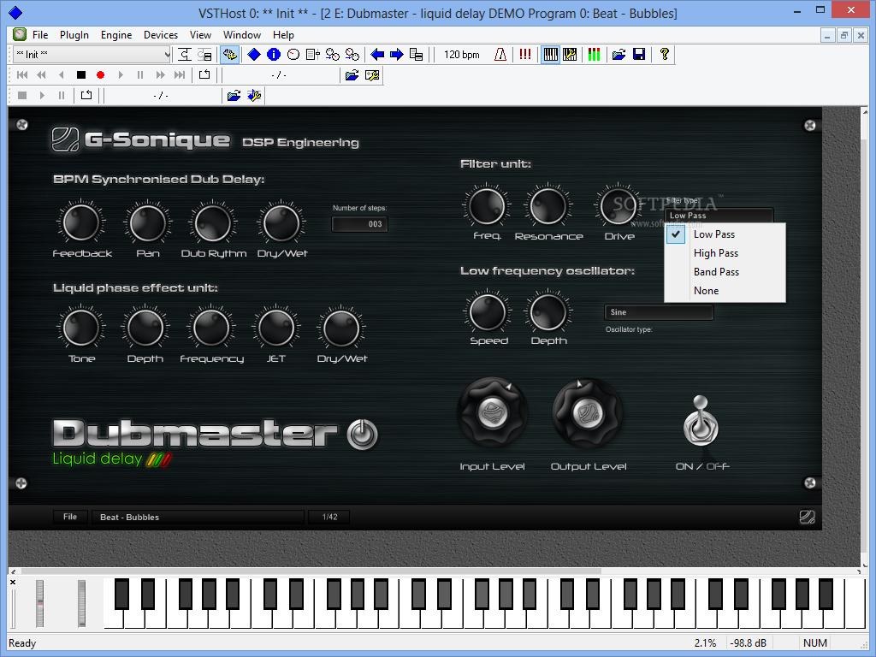Click the play button in second toolbar row
Screen dimensions: 876x657
click(x=120, y=75)
